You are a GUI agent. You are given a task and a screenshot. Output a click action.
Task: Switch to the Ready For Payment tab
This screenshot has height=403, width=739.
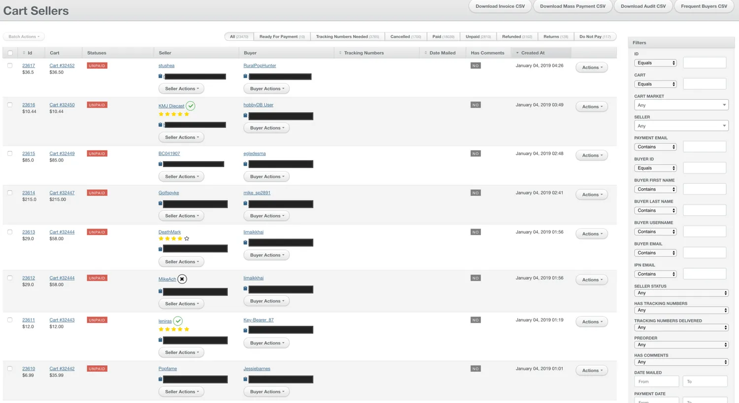coord(282,37)
